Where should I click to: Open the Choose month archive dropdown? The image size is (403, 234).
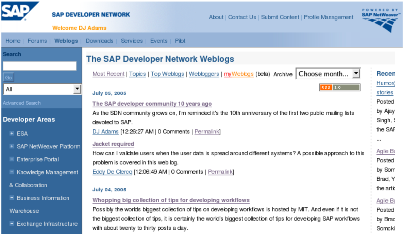[328, 74]
